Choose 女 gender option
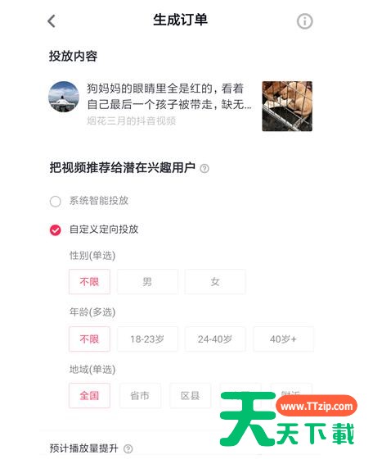The image size is (373, 464). click(x=215, y=282)
